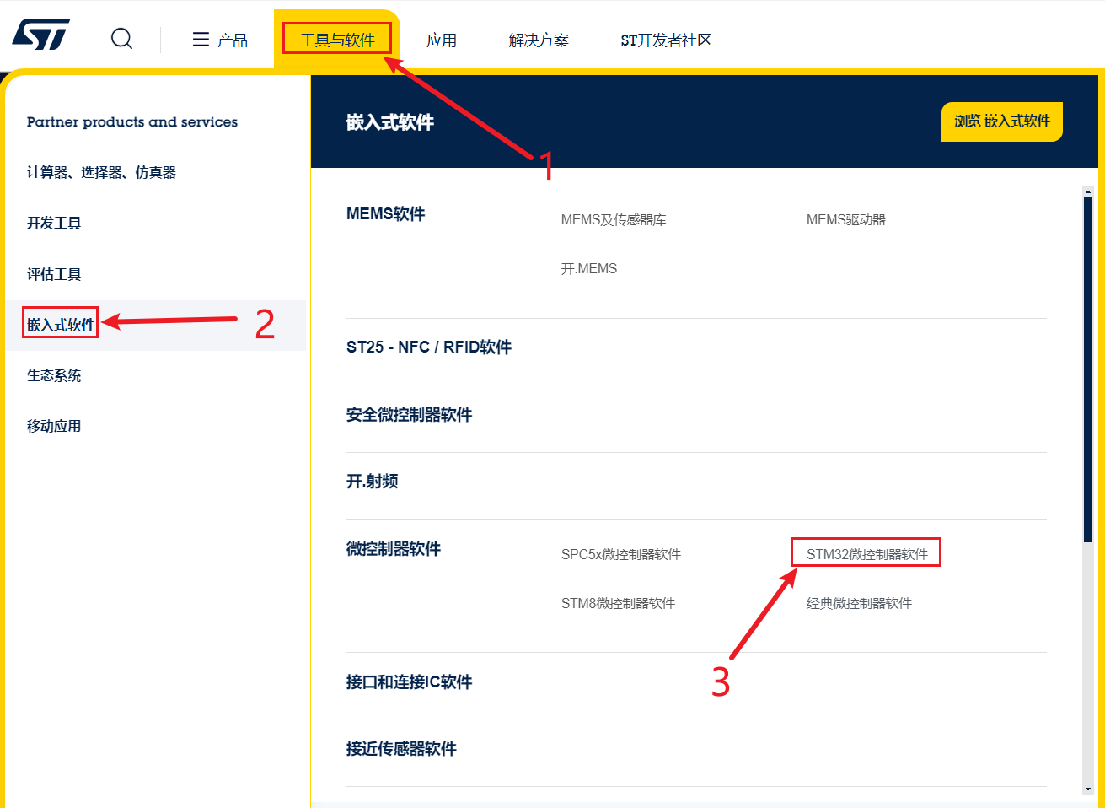Select 生态系统 in the sidebar
The height and width of the screenshot is (808, 1105).
point(54,375)
